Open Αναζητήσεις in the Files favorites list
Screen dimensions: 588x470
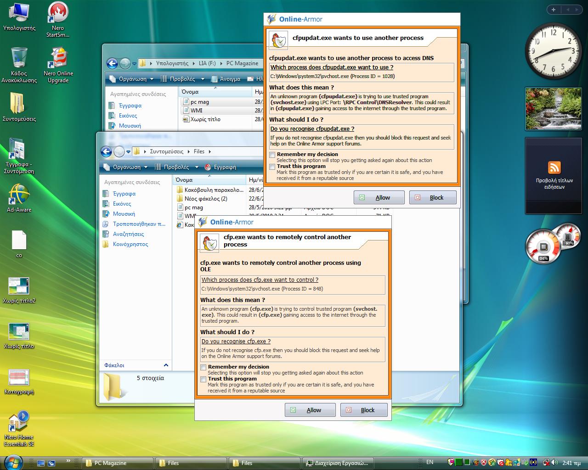click(x=124, y=234)
